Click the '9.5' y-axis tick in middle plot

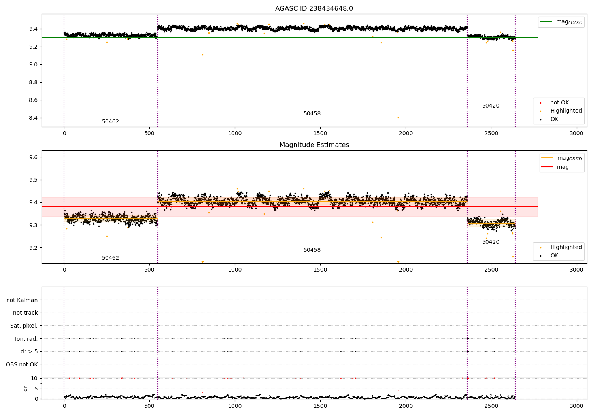coord(33,180)
